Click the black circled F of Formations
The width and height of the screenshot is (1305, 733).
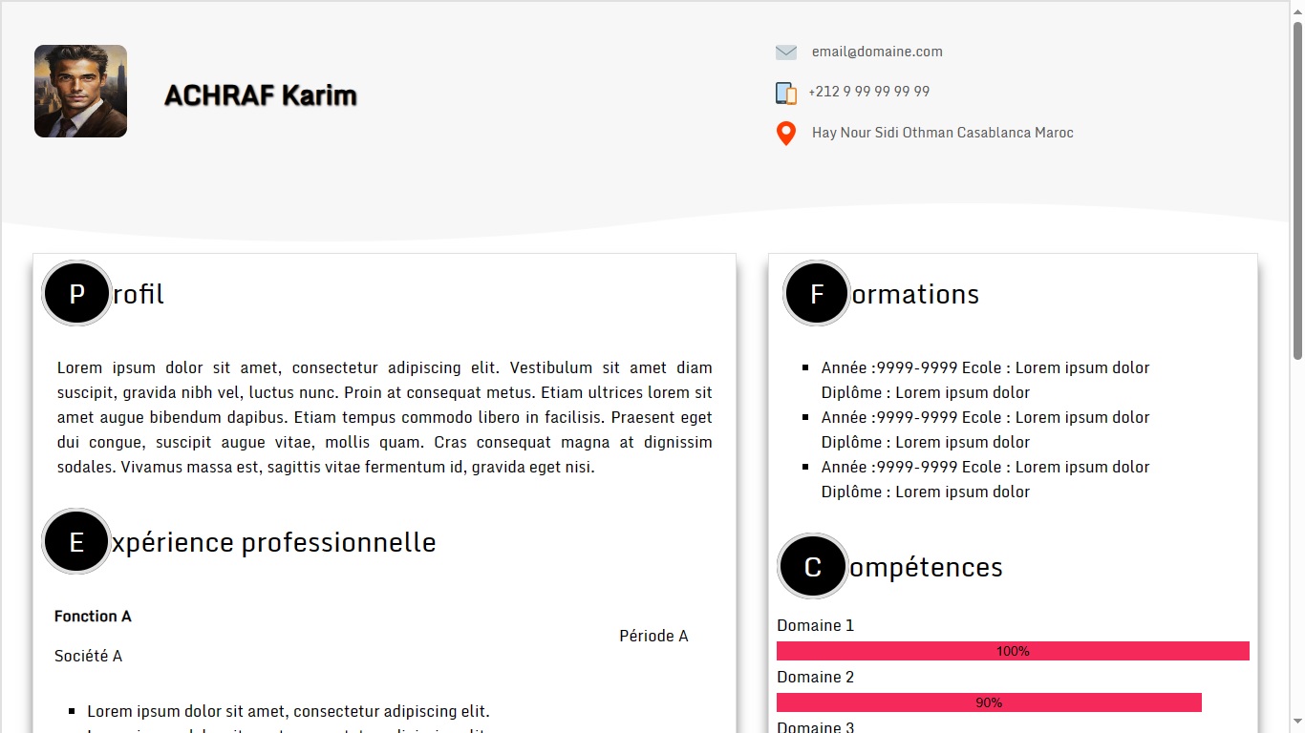click(817, 294)
